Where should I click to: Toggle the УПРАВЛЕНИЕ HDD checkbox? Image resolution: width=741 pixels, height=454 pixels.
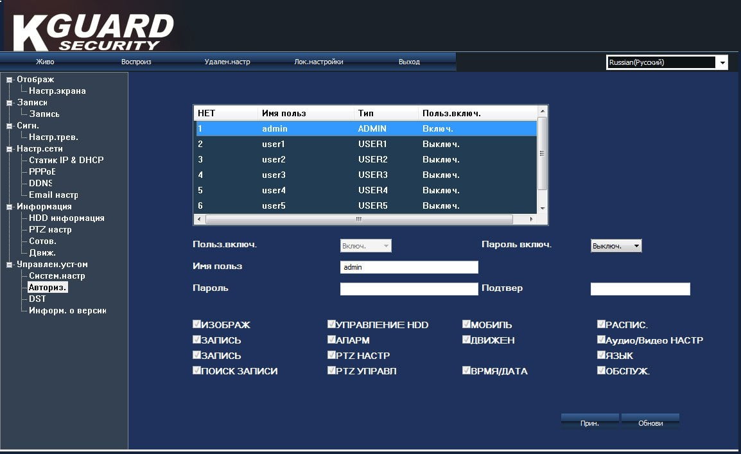[331, 324]
